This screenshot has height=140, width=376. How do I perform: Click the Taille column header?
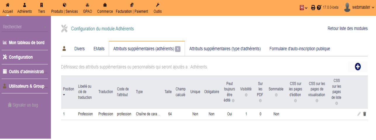coord(168,92)
